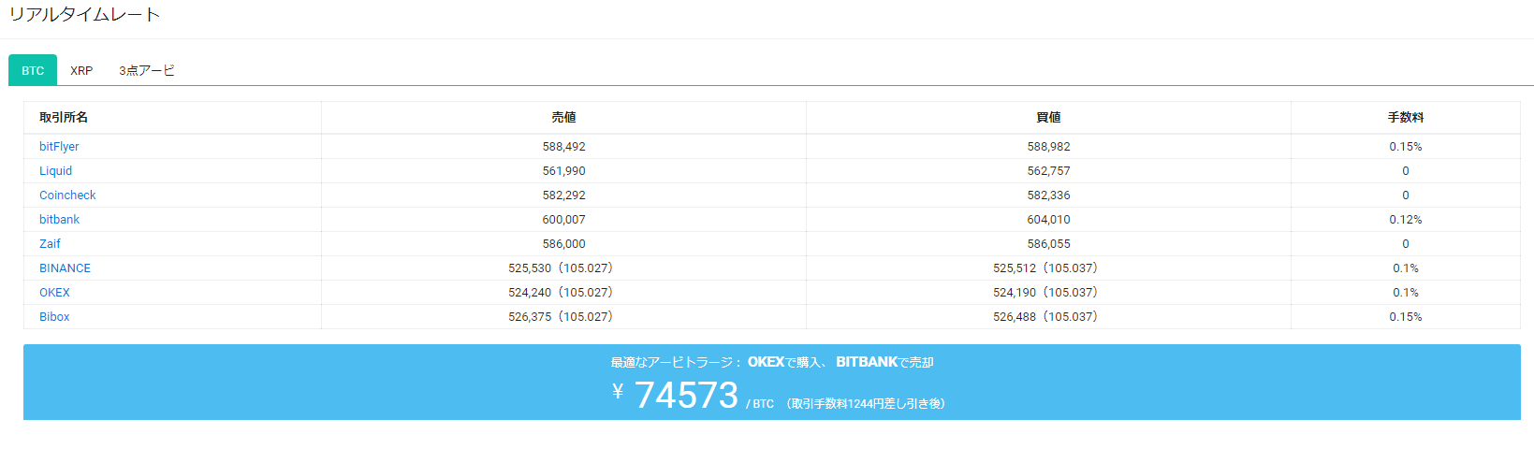The width and height of the screenshot is (1534, 463).
Task: Switch to the BTC tab
Action: tap(33, 70)
